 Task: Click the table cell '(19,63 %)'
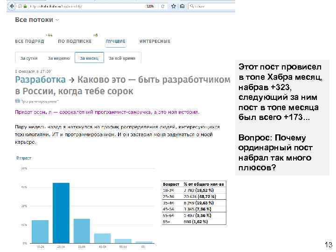[x=204, y=203]
